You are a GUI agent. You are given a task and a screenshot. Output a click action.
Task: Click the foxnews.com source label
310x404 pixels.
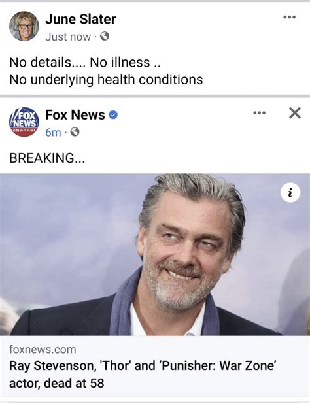pos(43,350)
